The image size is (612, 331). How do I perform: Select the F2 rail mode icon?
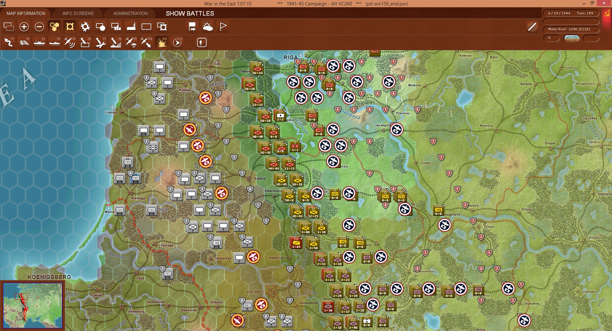[x=24, y=42]
